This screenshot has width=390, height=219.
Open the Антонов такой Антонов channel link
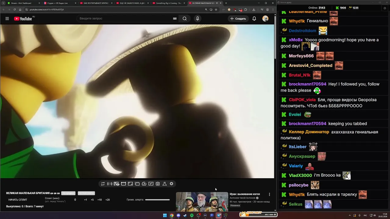tap(243, 198)
